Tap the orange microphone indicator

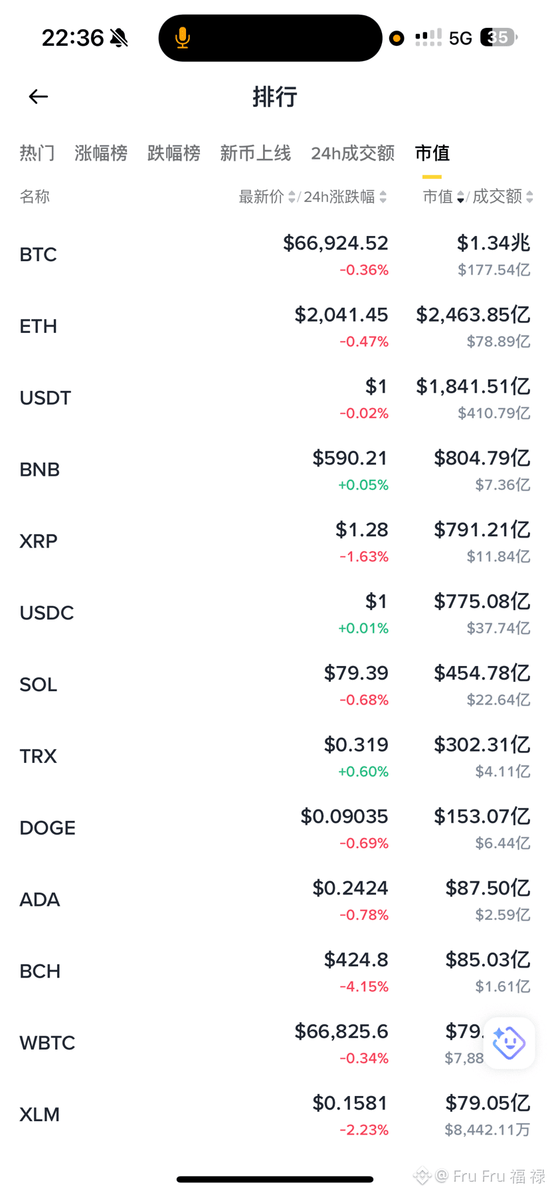183,39
